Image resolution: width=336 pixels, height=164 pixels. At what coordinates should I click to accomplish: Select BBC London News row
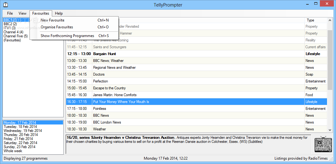[x=197, y=122]
